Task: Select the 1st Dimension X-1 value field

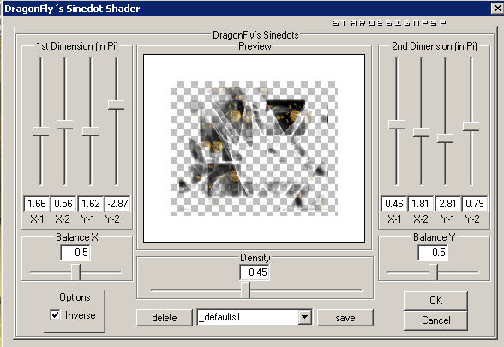Action: click(x=37, y=204)
